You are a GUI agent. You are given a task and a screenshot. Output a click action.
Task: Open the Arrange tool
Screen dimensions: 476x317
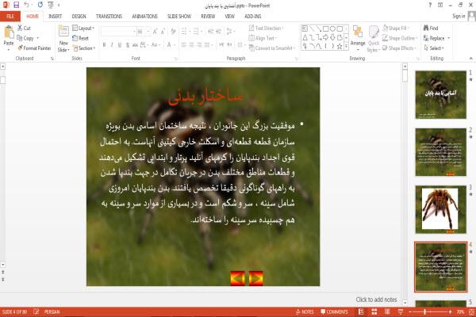point(358,38)
